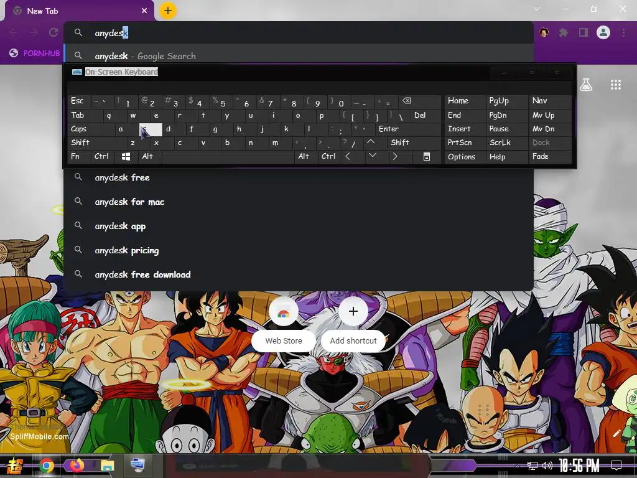
Task: Click the backspace key icon
Action: (x=420, y=101)
